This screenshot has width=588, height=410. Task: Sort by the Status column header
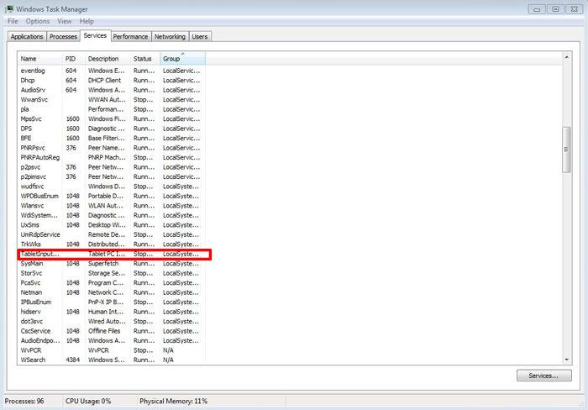144,59
